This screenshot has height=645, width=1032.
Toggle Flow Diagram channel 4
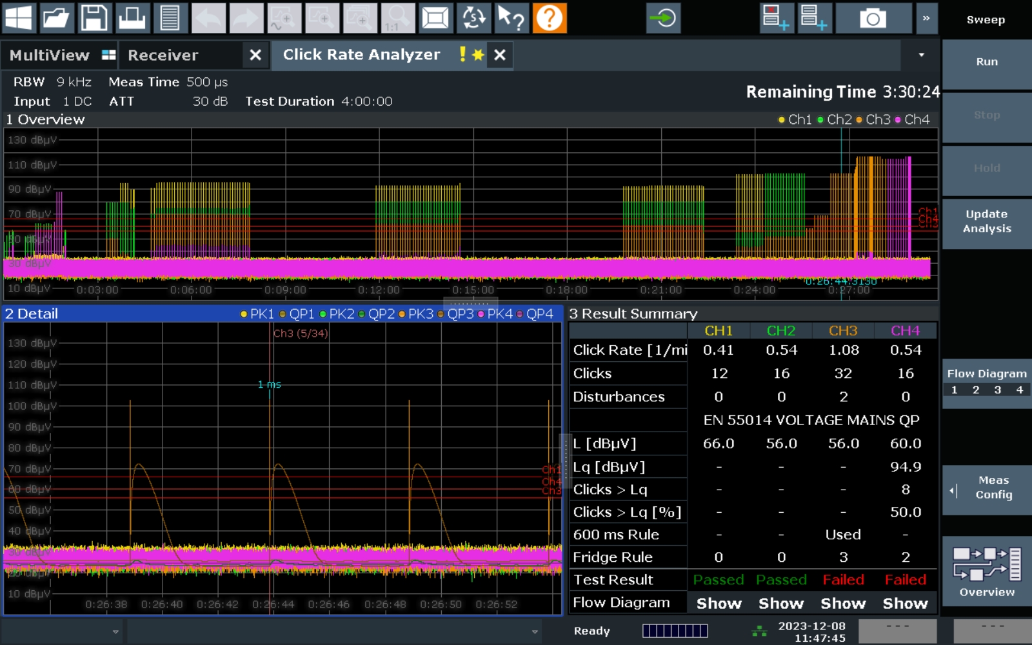(x=1020, y=390)
